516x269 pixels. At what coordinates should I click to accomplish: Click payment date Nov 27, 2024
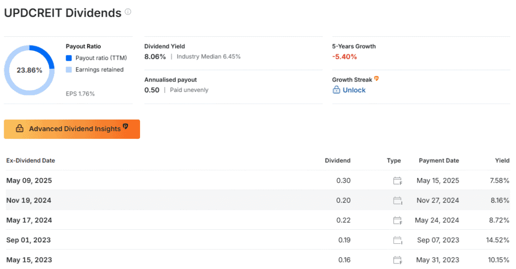click(438, 200)
